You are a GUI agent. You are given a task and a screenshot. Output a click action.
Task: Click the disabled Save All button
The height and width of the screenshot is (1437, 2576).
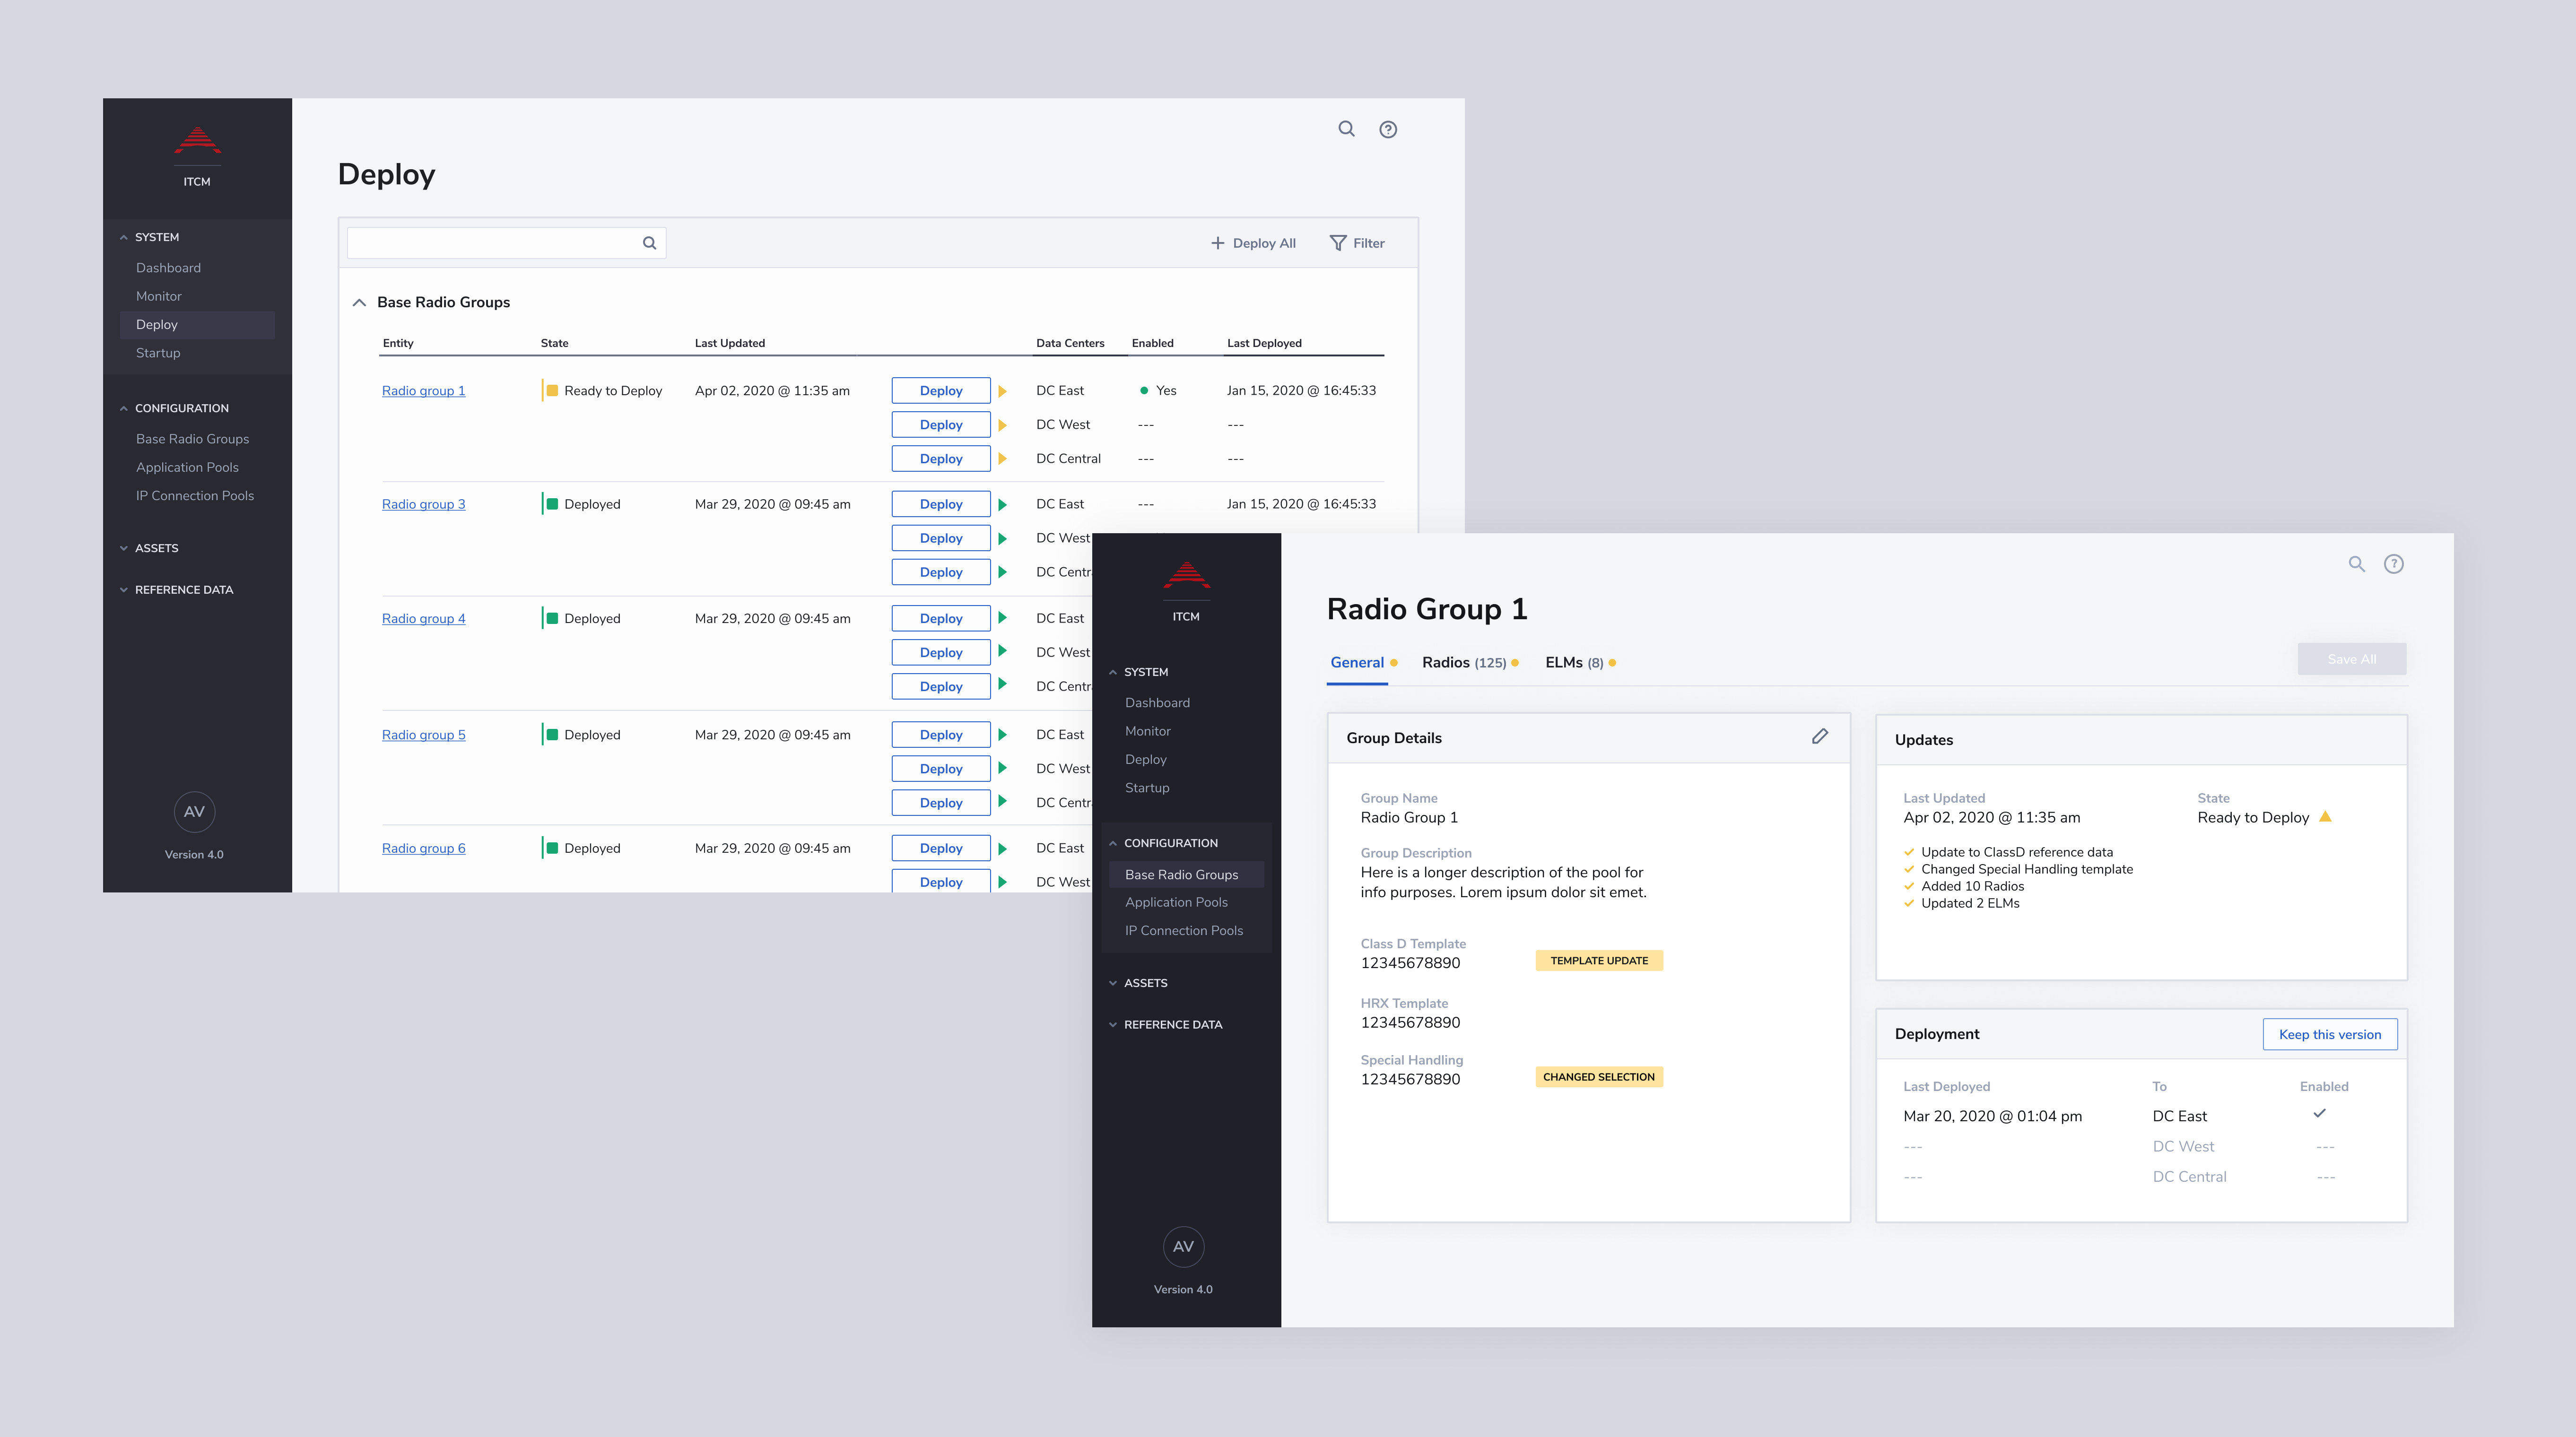tap(2351, 659)
